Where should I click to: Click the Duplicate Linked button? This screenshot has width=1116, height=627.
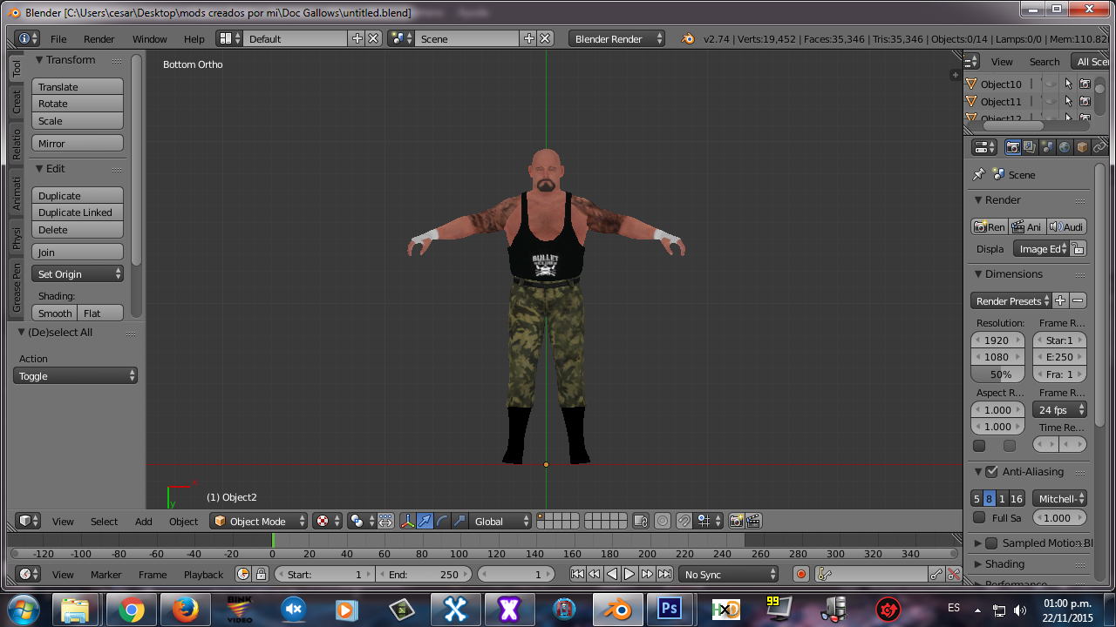(78, 212)
